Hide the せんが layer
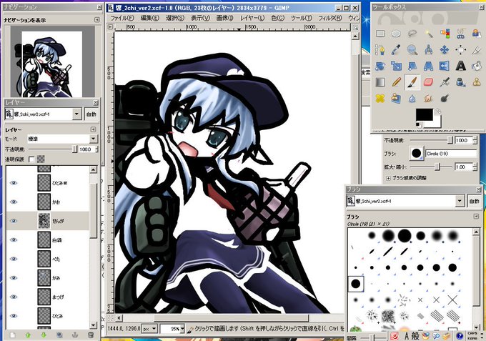Screen dimensions: 486x341 tap(14, 221)
